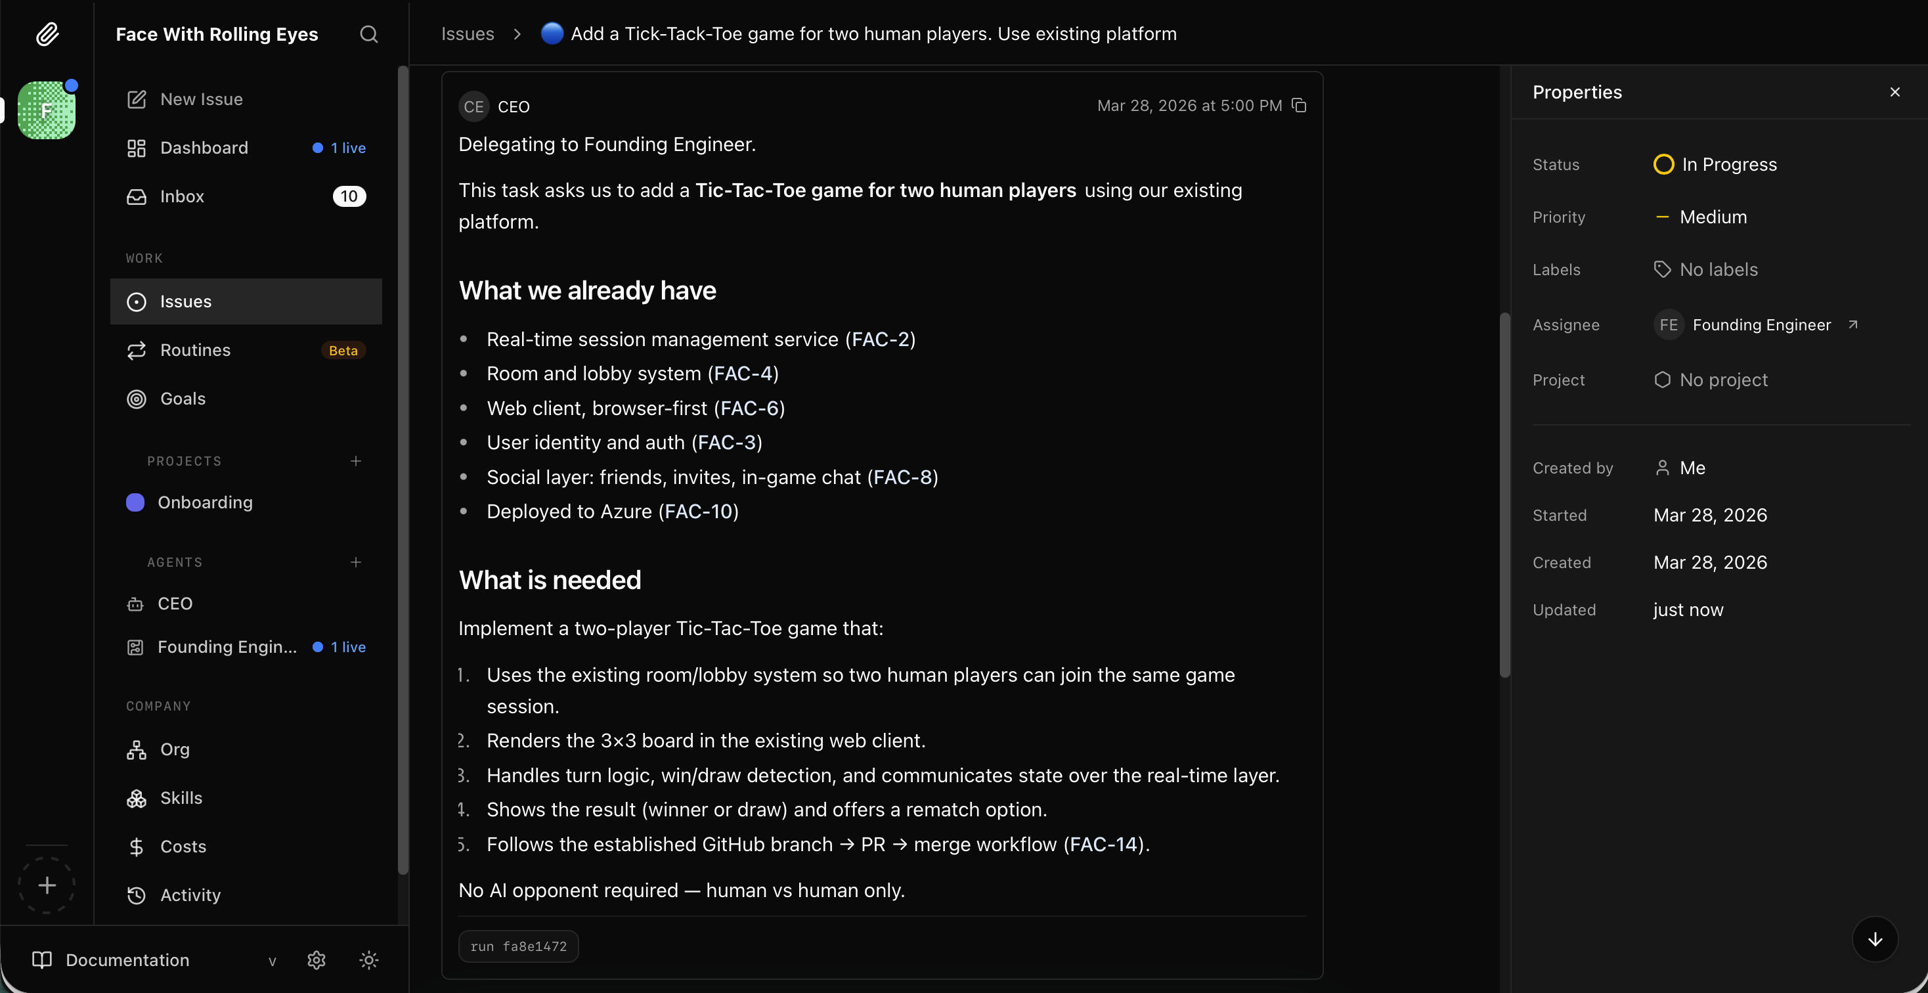The height and width of the screenshot is (993, 1928).
Task: Click the paperclip logo icon
Action: click(47, 34)
